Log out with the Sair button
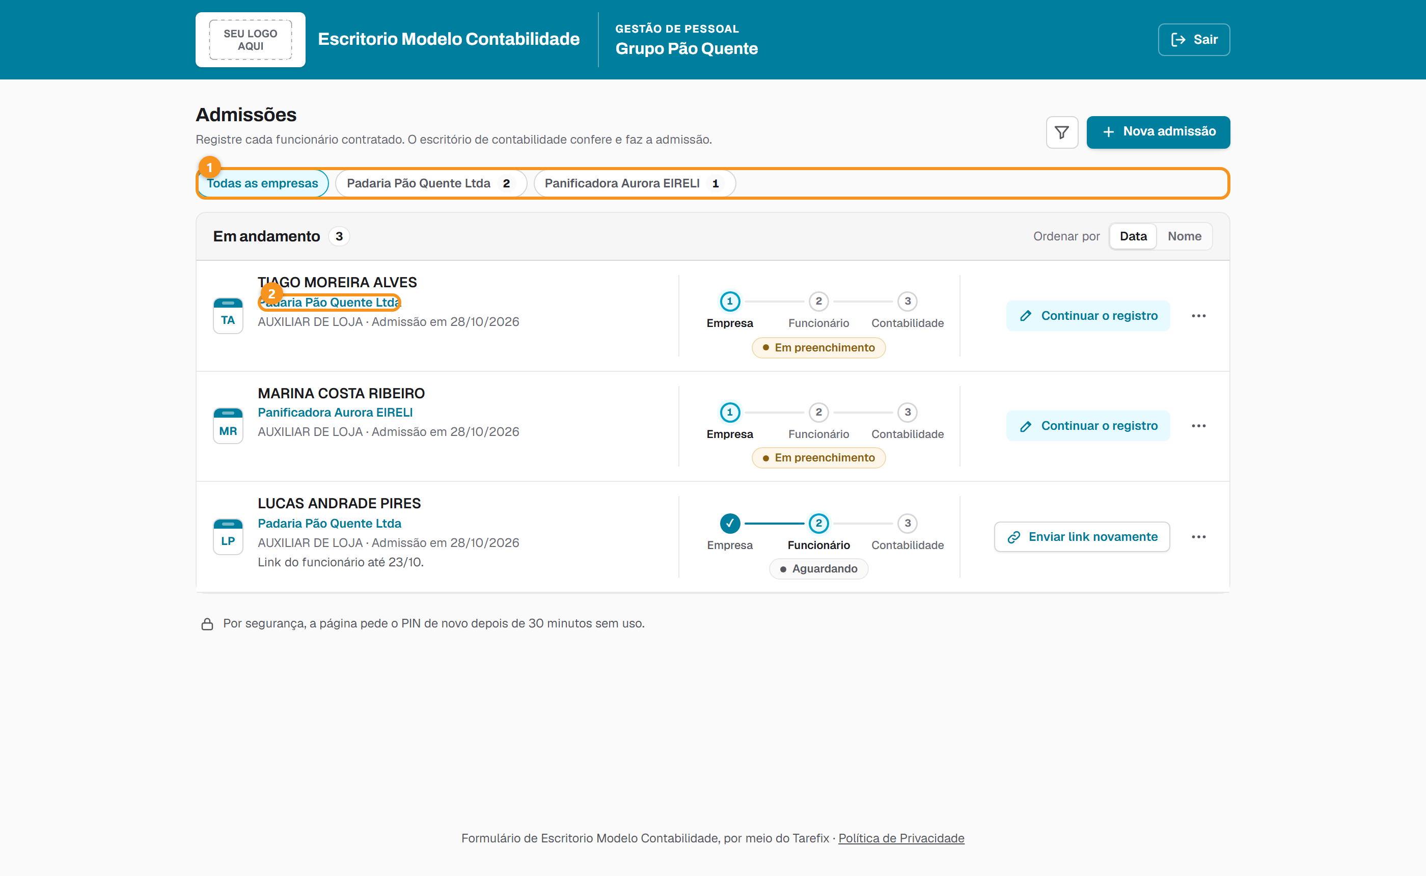Image resolution: width=1426 pixels, height=876 pixels. 1194,39
